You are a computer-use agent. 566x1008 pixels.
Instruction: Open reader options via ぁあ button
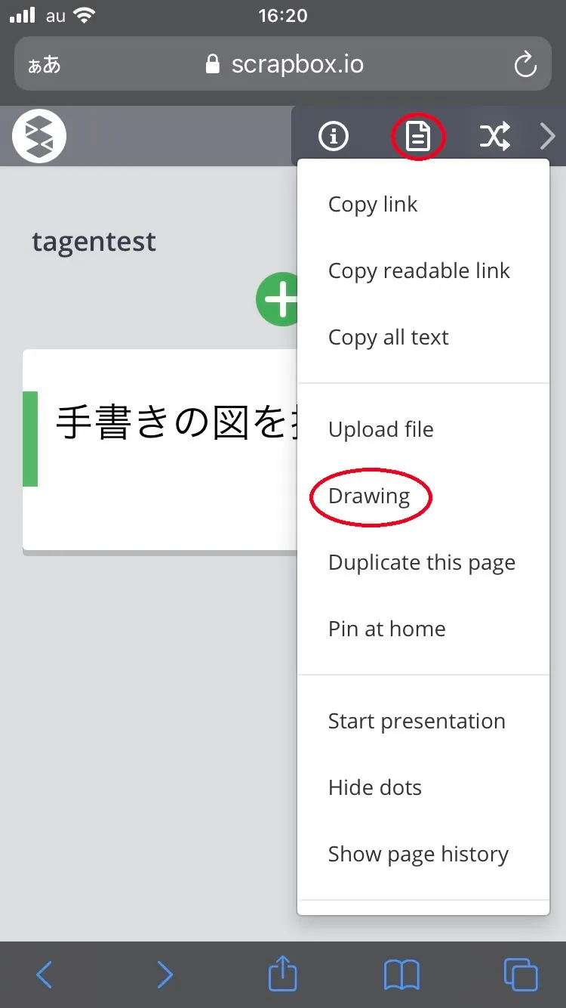[x=45, y=65]
